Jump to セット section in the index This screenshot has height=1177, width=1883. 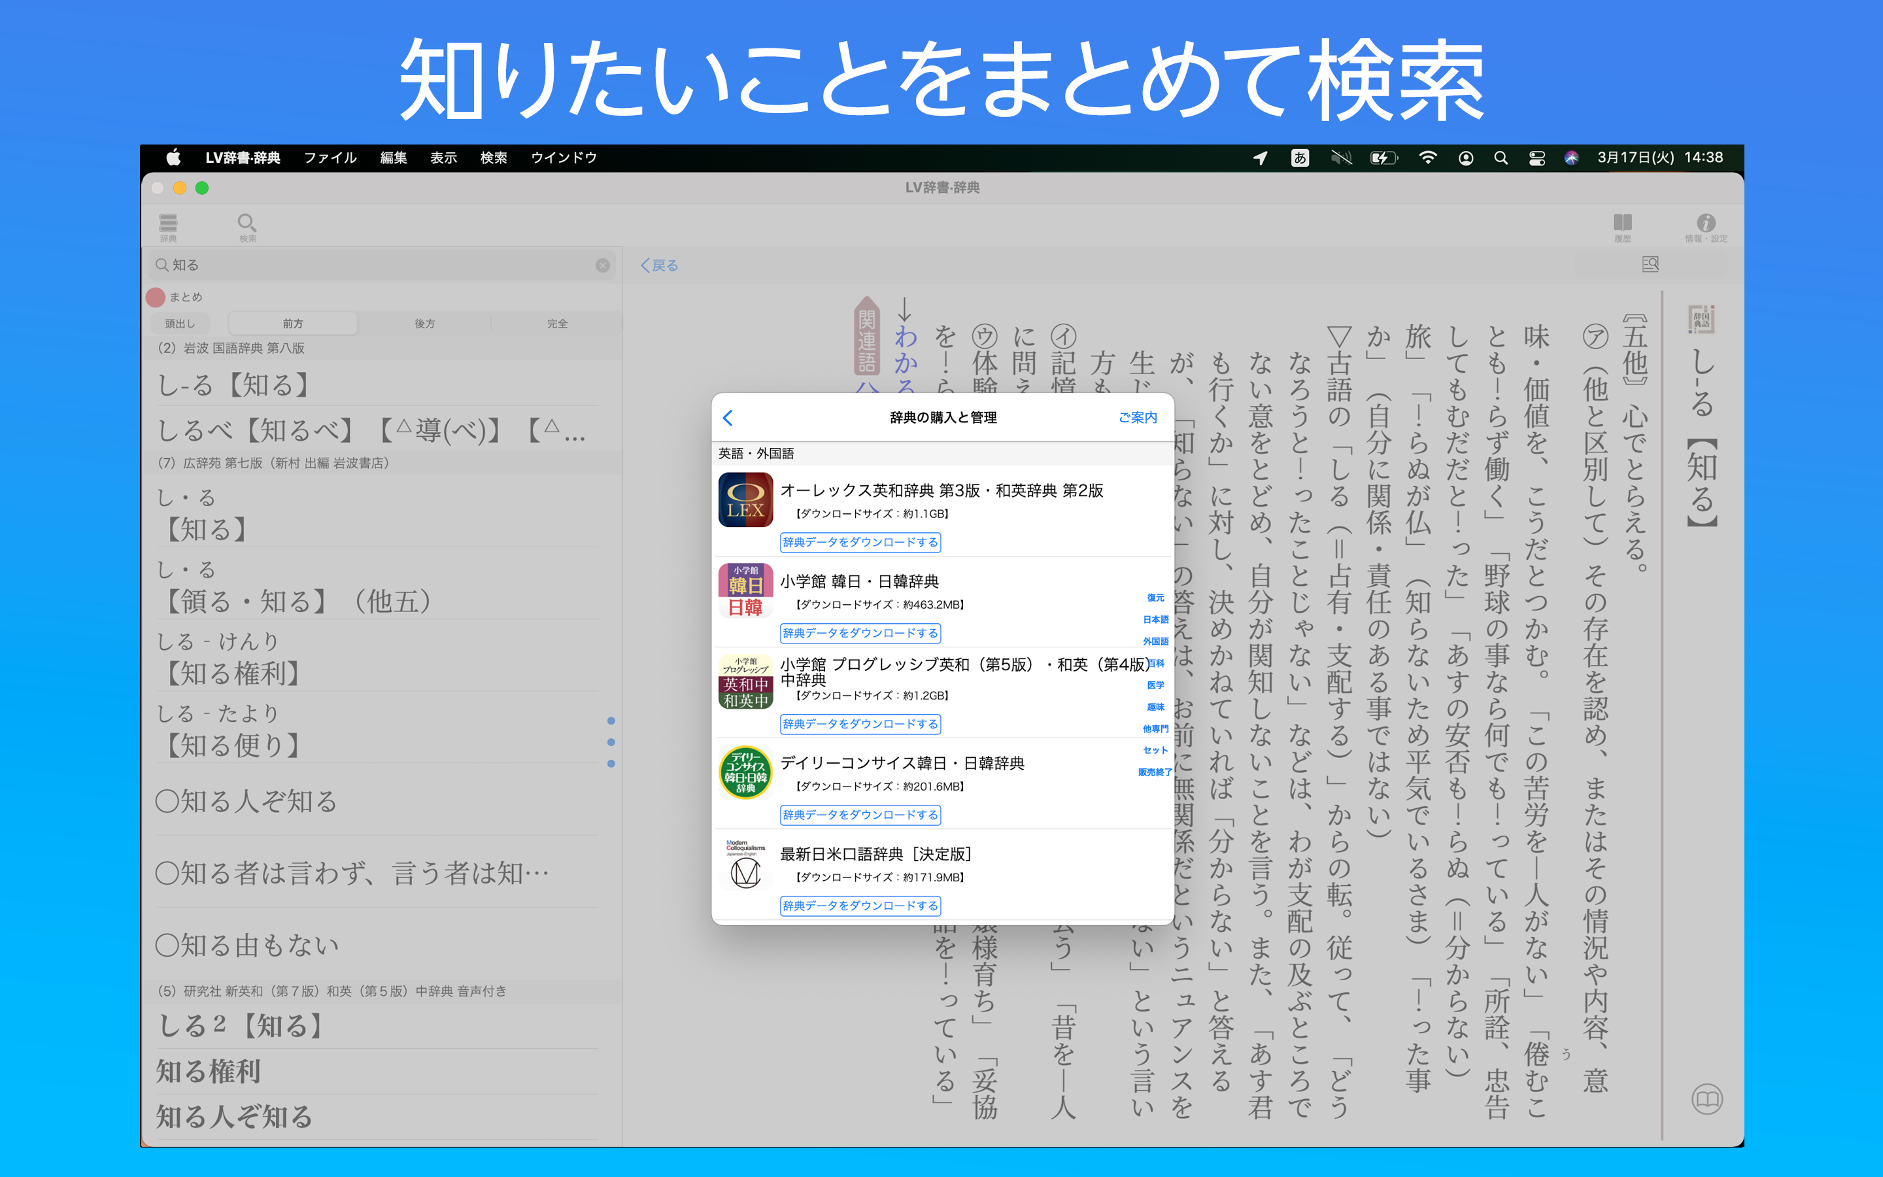click(1155, 751)
